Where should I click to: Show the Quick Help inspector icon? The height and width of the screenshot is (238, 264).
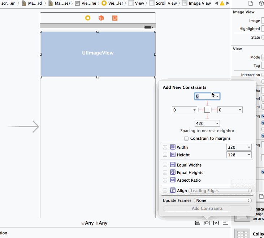(261, 3)
